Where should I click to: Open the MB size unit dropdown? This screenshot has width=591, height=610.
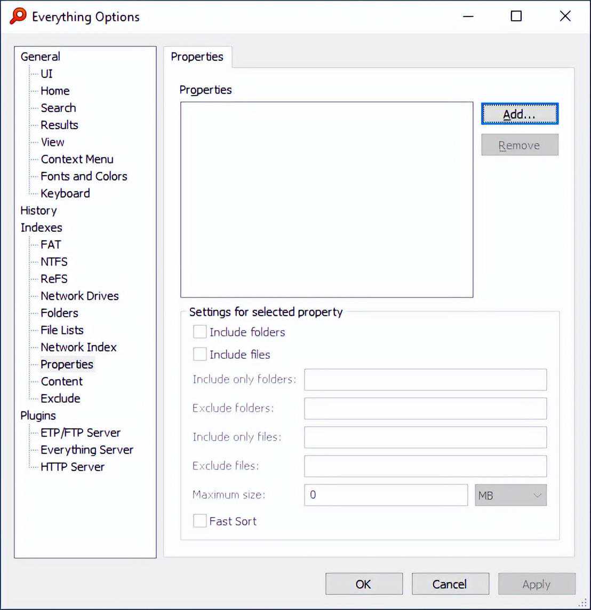click(x=510, y=495)
